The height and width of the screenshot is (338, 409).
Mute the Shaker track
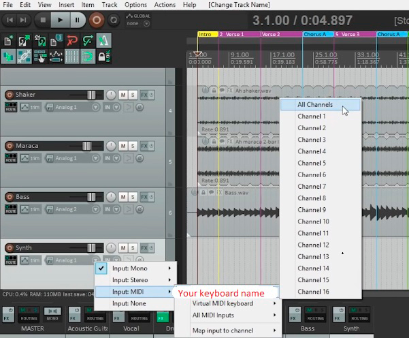[123, 95]
